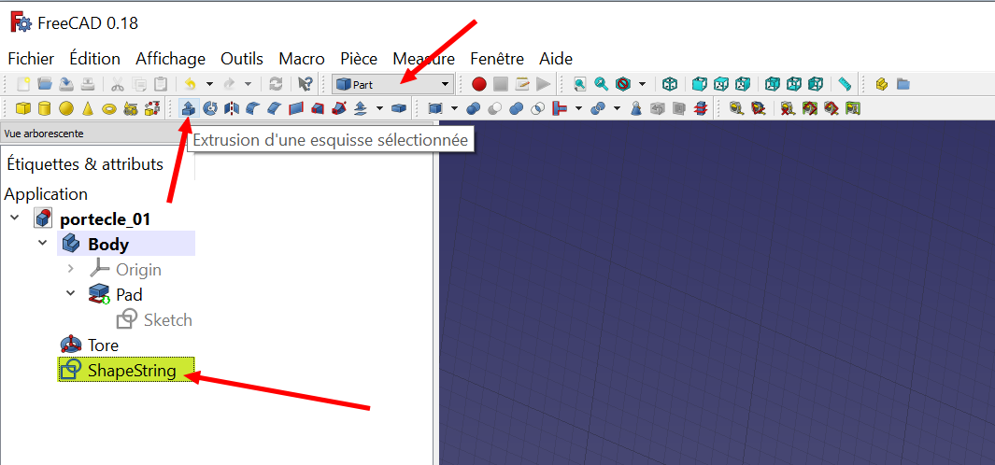
Task: Create a Cone primitive
Action: pyautogui.click(x=88, y=108)
